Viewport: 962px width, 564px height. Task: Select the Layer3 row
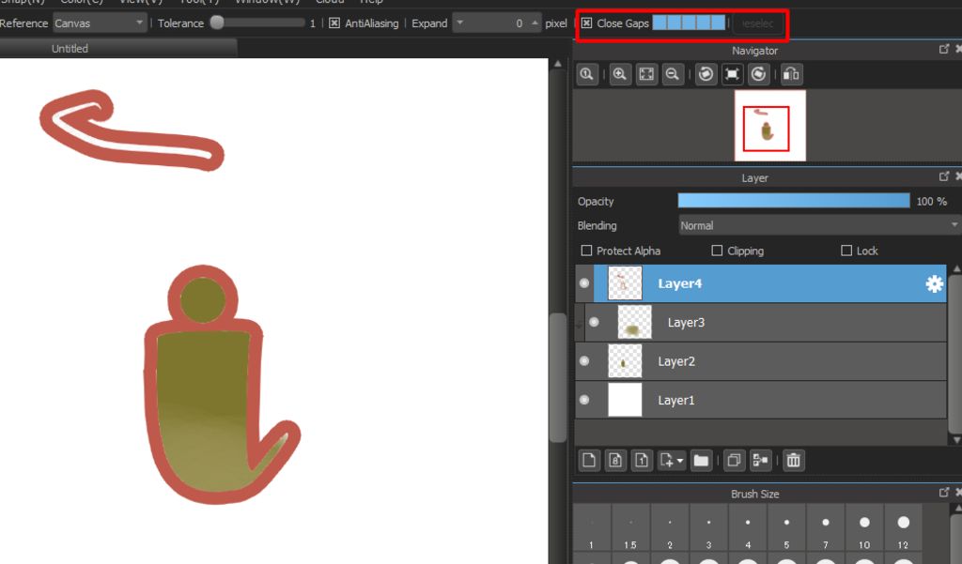click(766, 323)
